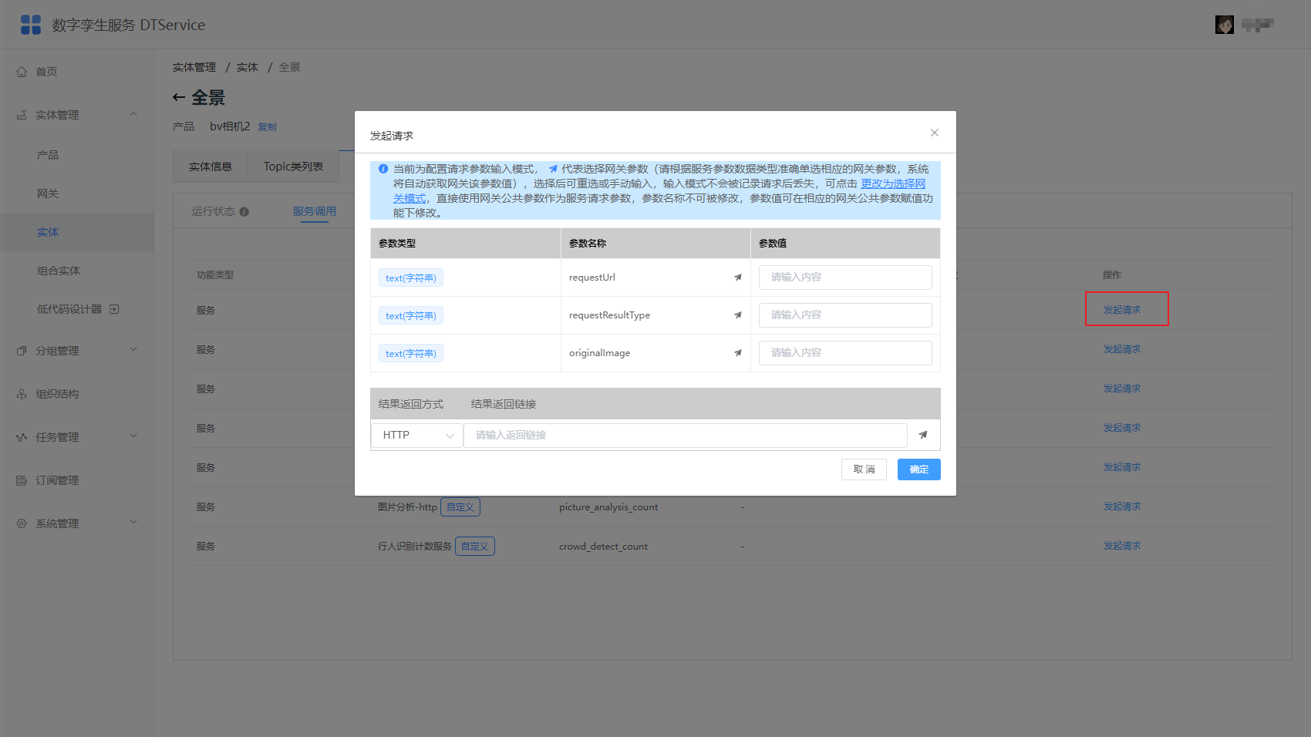
Task: Click the back arrow beside 全景
Action: (x=179, y=97)
